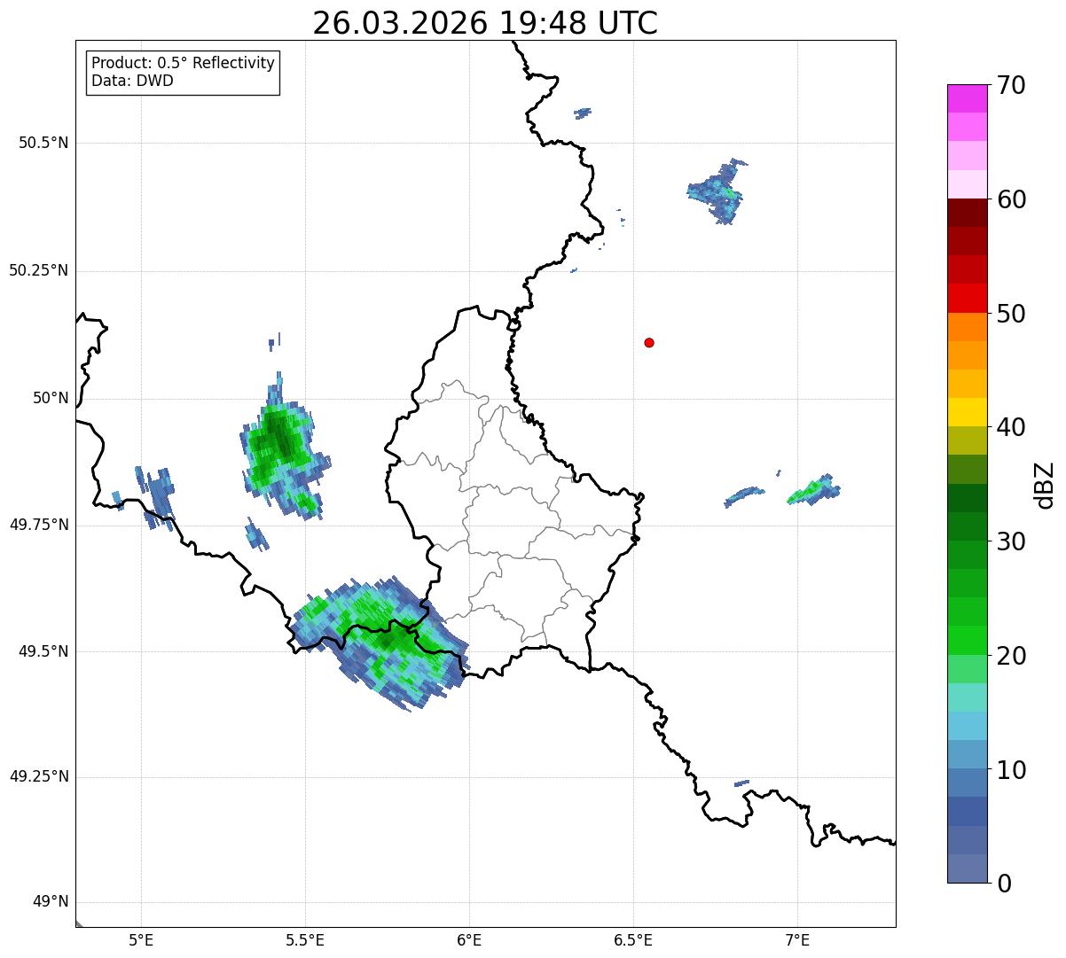
Task: Click the Data: DWD label
Action: pyautogui.click(x=133, y=81)
